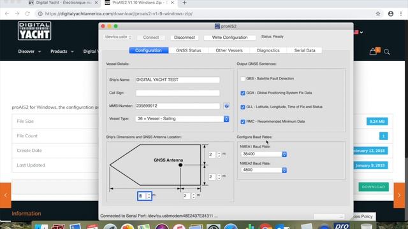Switch to the Configuration tab
Screen dimensions: 408x229
149,50
